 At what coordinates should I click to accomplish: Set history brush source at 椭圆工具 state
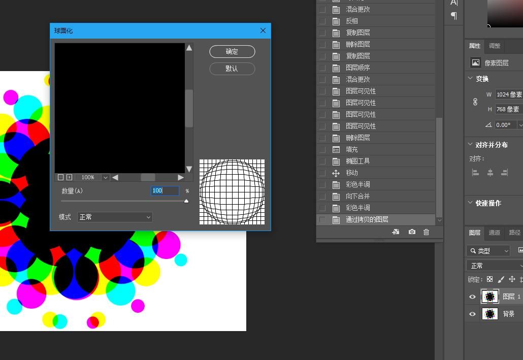(x=322, y=161)
